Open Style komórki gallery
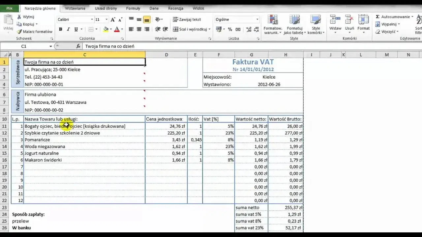The image size is (422, 237). tap(316, 25)
